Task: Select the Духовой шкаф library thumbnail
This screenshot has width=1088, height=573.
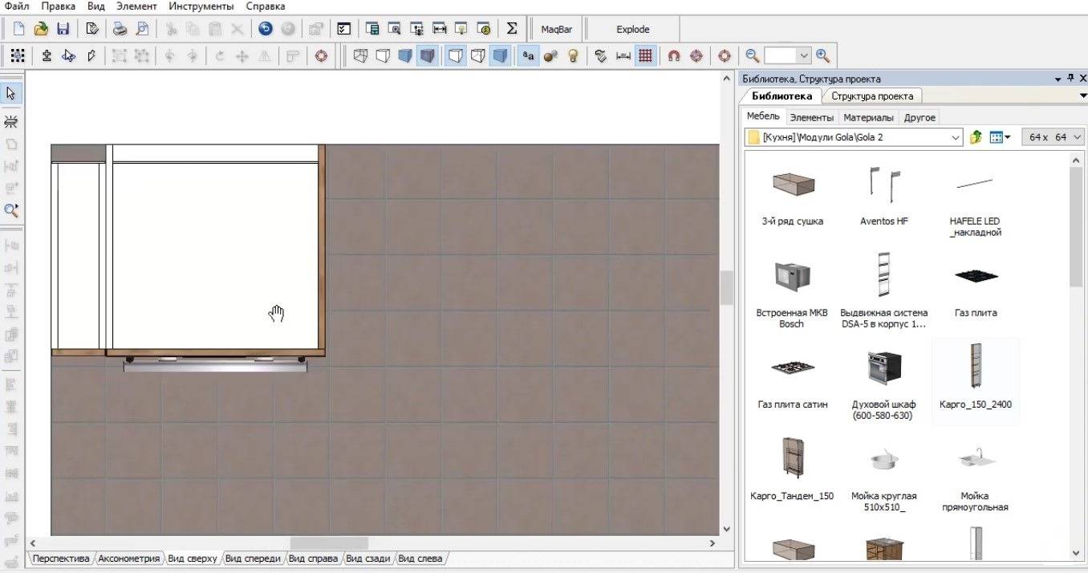Action: (883, 369)
